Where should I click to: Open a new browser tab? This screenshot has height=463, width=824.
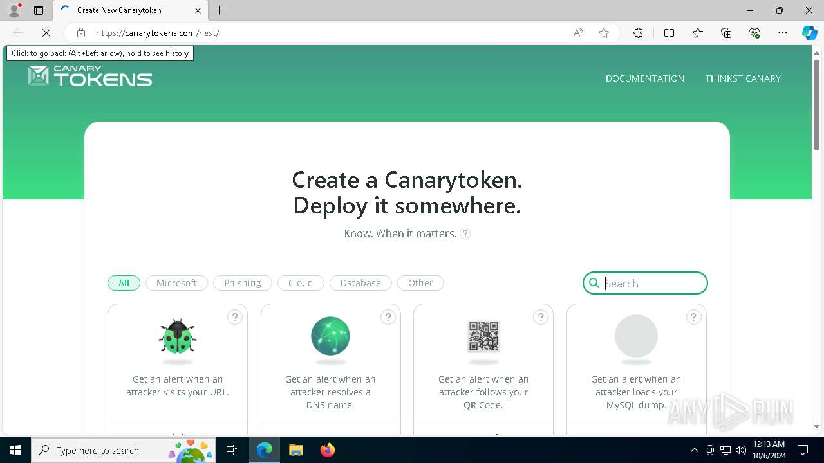pos(220,10)
